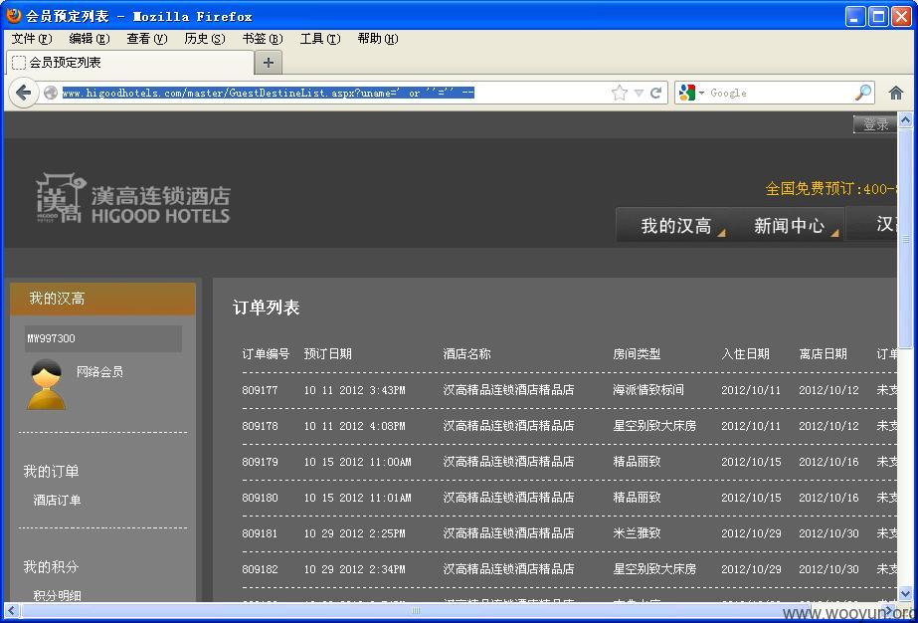Click the 离店日期 column header
Screen dimensions: 918x623
point(823,354)
